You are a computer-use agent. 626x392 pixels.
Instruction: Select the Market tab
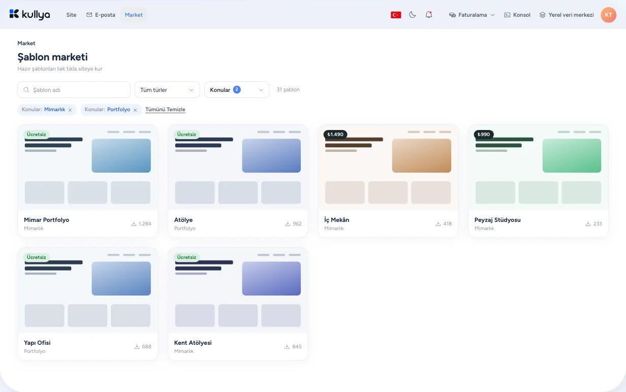click(x=134, y=15)
